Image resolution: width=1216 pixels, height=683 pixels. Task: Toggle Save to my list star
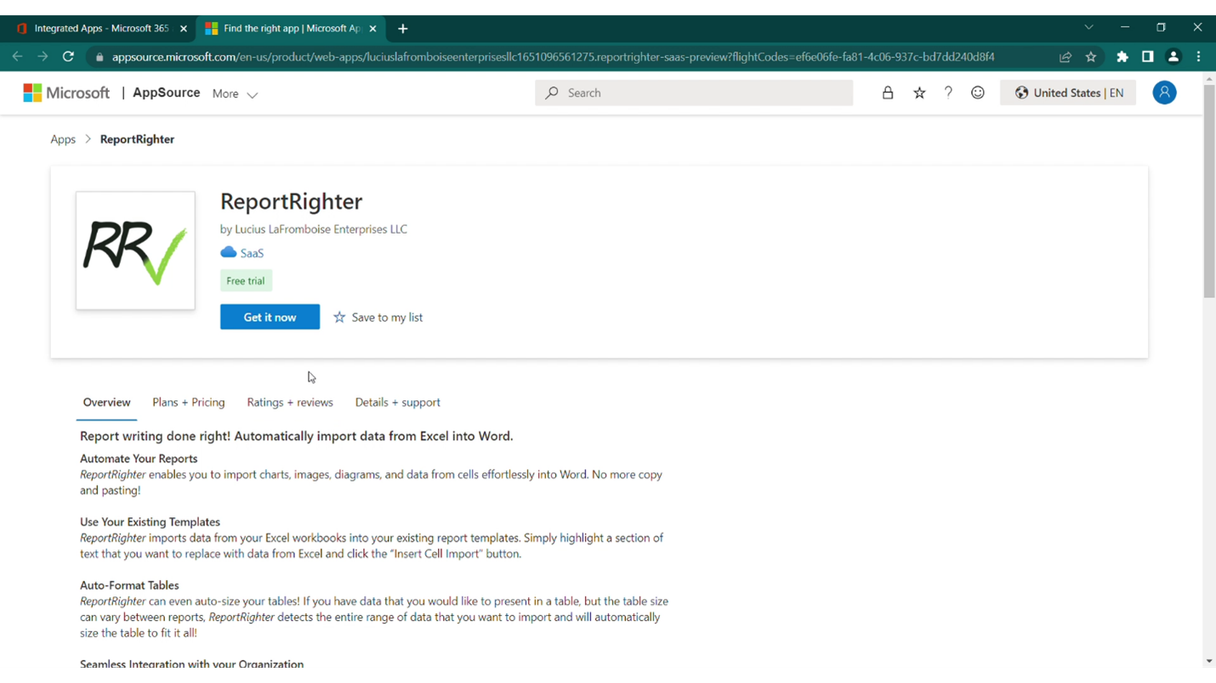pos(339,318)
